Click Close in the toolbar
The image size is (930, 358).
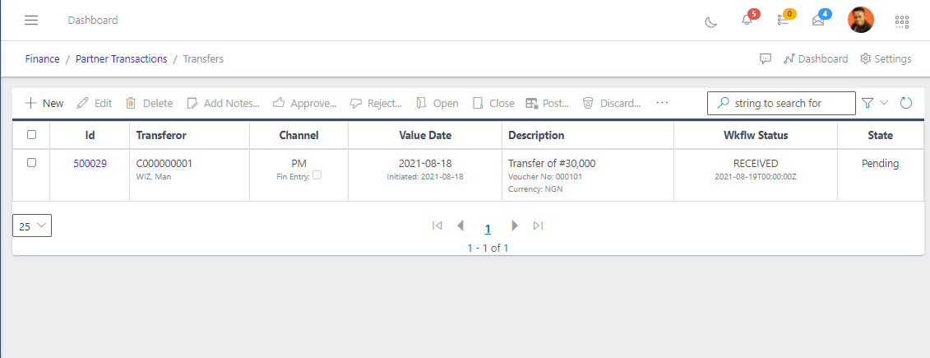(x=493, y=104)
